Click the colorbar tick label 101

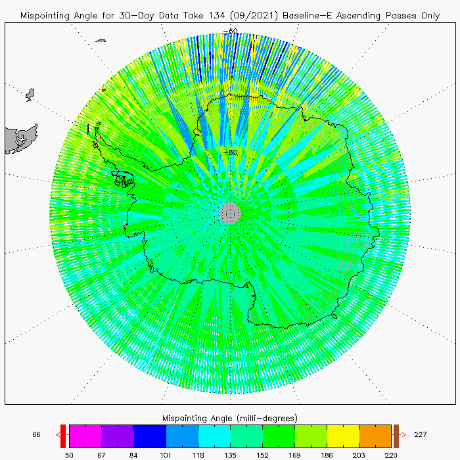tap(166, 455)
